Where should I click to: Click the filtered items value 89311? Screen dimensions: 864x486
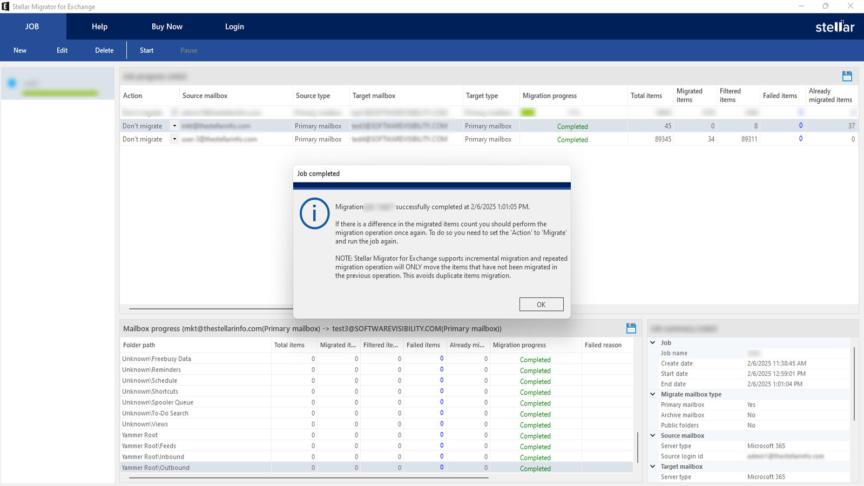750,139
